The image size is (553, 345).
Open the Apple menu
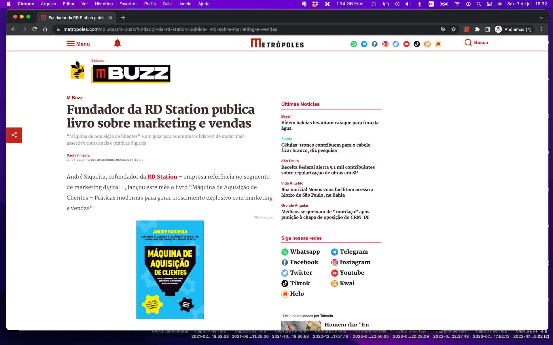pos(9,4)
